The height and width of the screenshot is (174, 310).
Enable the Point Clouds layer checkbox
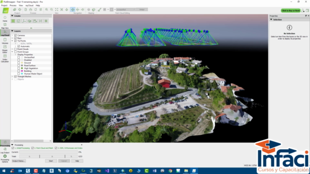15,49
